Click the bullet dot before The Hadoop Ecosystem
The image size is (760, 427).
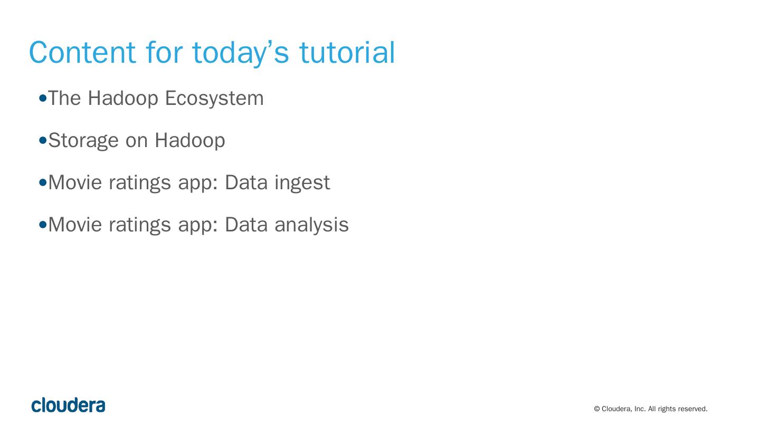pyautogui.click(x=43, y=98)
